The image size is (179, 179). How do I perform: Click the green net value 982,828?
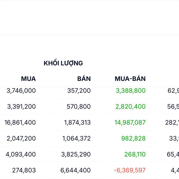[x=133, y=138]
